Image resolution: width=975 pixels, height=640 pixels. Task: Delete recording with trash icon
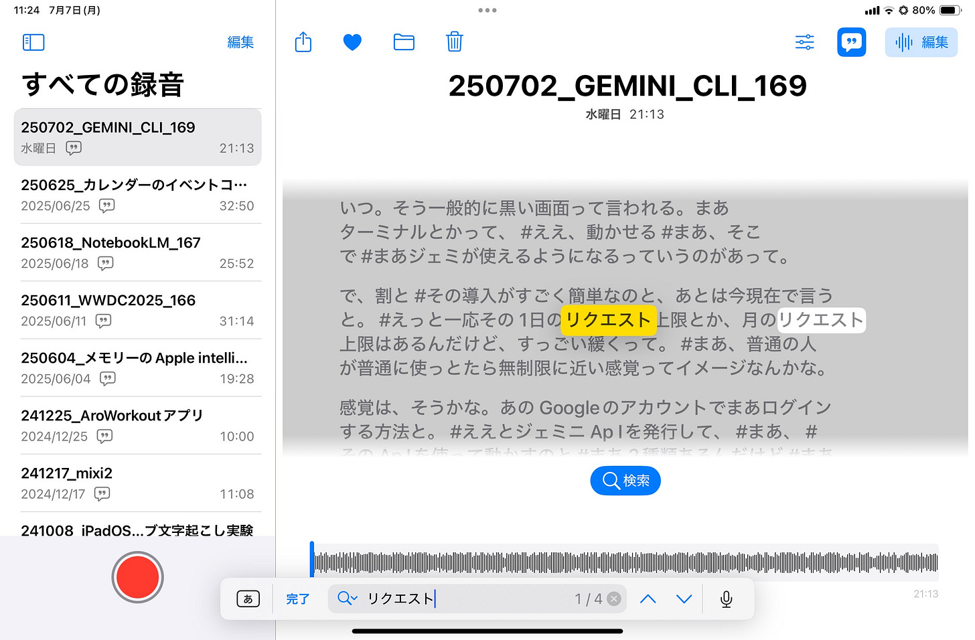point(455,42)
